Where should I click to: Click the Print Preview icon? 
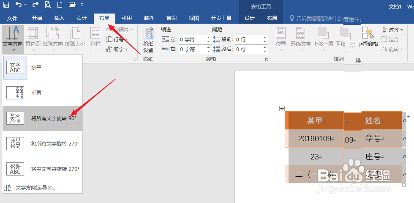(x=48, y=5)
